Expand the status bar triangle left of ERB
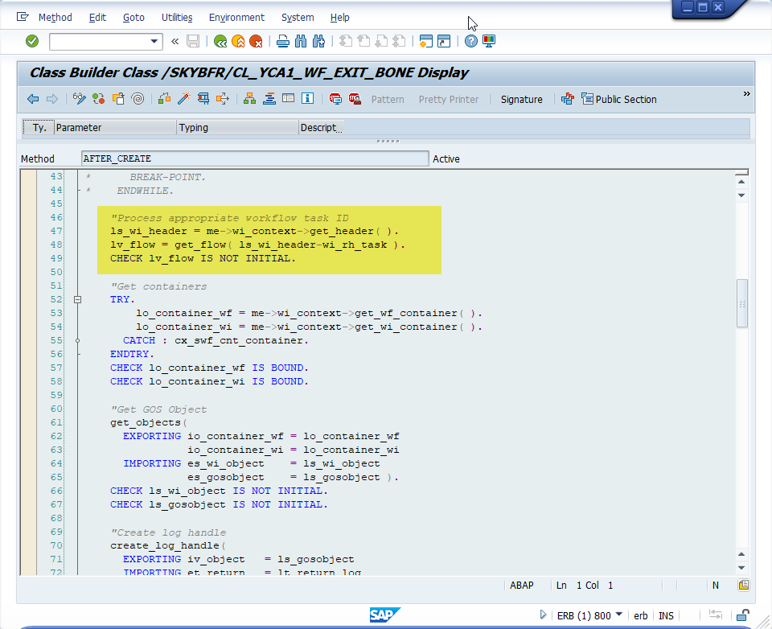Viewport: 772px width, 629px height. pos(543,615)
